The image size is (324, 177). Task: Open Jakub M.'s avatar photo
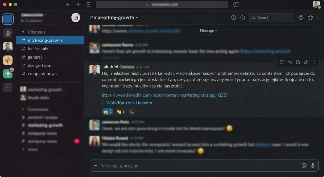tap(94, 70)
